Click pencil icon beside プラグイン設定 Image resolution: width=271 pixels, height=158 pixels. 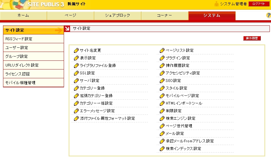click(162, 58)
